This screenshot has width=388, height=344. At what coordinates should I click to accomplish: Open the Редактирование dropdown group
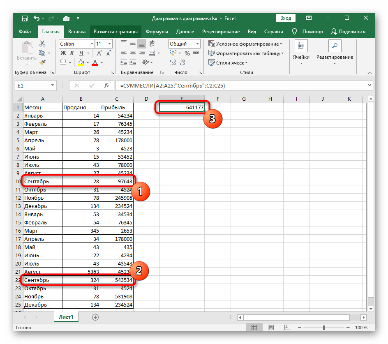pyautogui.click(x=335, y=53)
